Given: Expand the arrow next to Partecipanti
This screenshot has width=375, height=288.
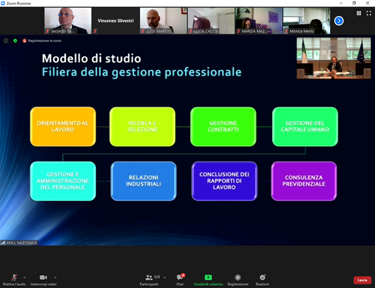Looking at the screenshot, I should coord(164,278).
